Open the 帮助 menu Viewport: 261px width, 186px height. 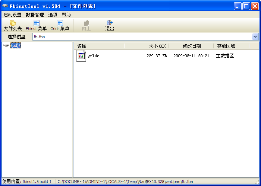pos(66,15)
